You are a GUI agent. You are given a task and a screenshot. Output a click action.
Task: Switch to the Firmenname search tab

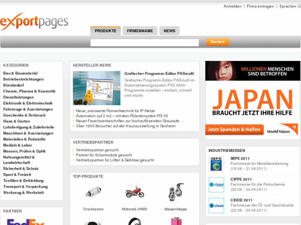pyautogui.click(x=140, y=31)
